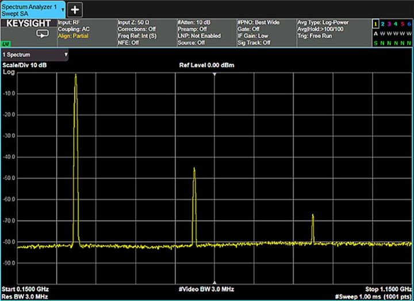Click the center marker triangle at graph bottom
Screen dimensions: 414x301
tap(214, 281)
